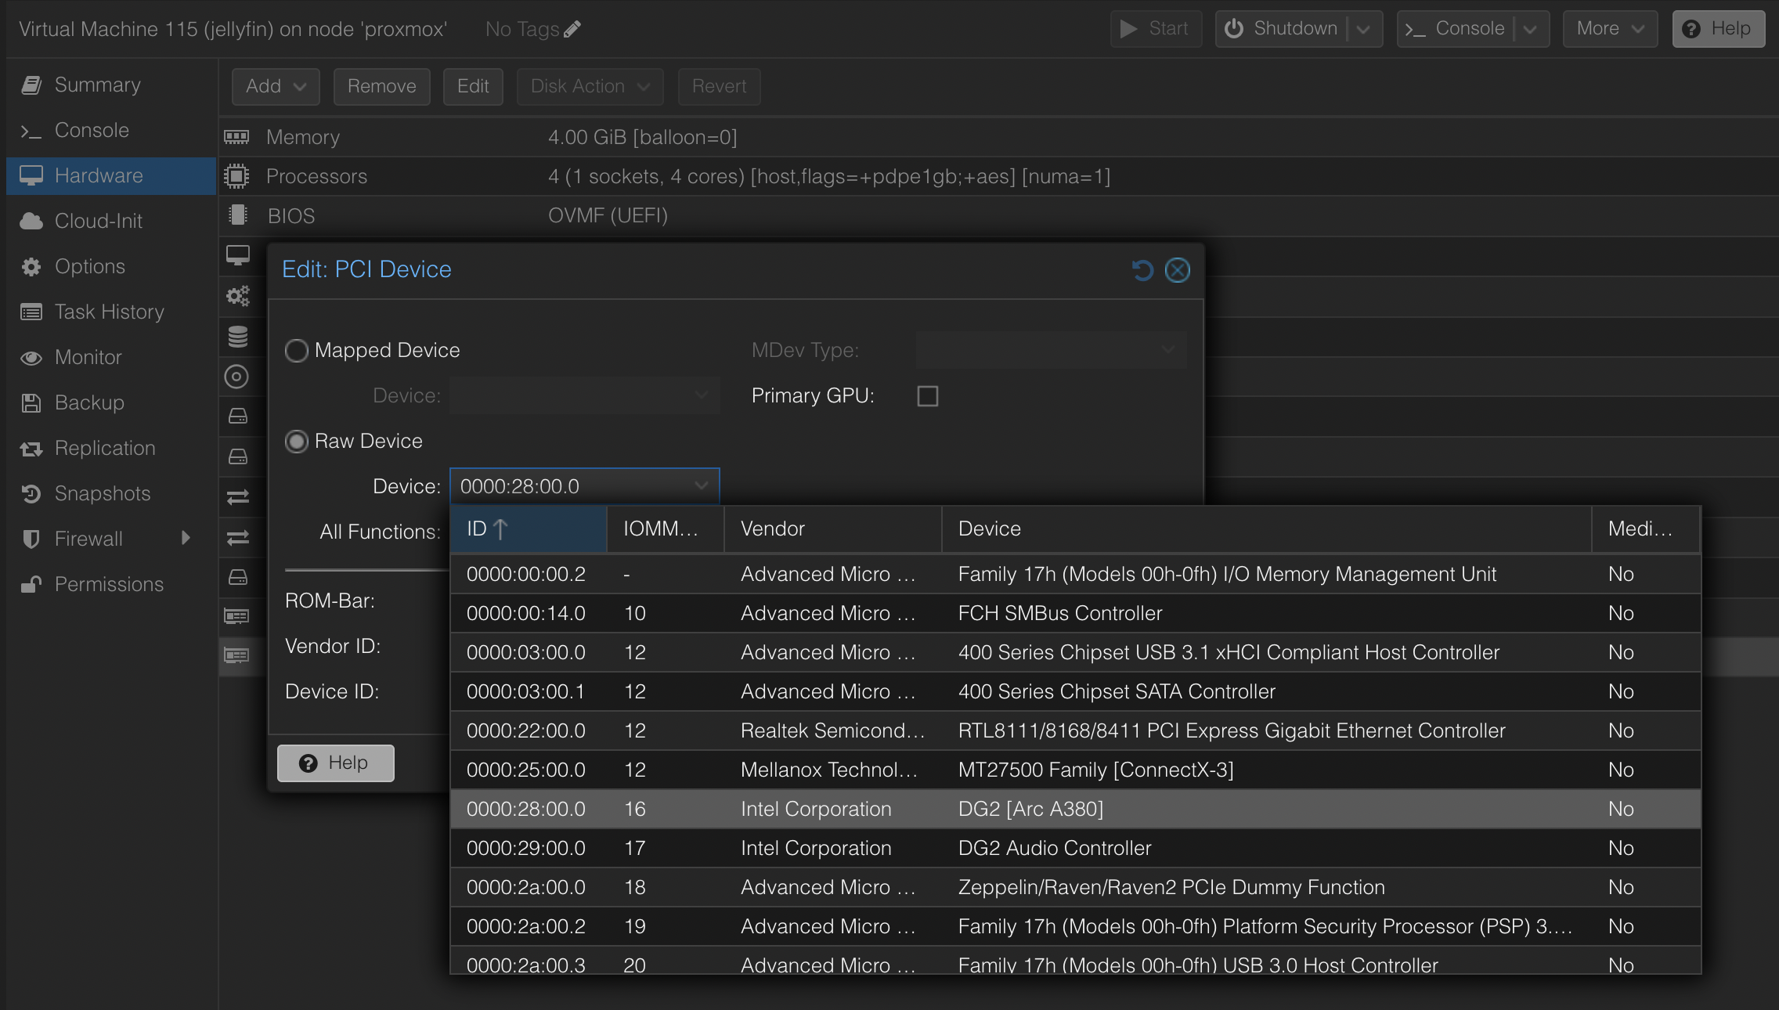Click the Shutdown button
1779x1010 pixels.
1281,29
